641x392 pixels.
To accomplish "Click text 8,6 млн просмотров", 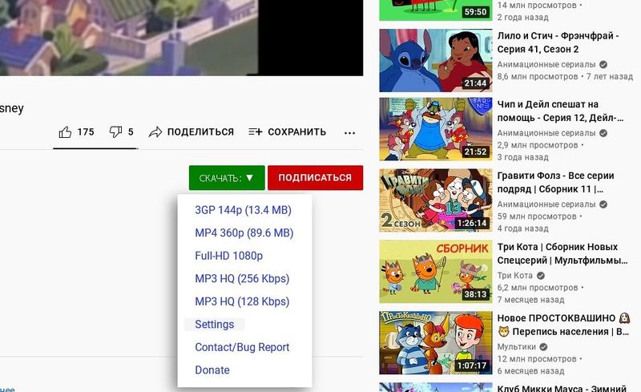I will point(538,76).
